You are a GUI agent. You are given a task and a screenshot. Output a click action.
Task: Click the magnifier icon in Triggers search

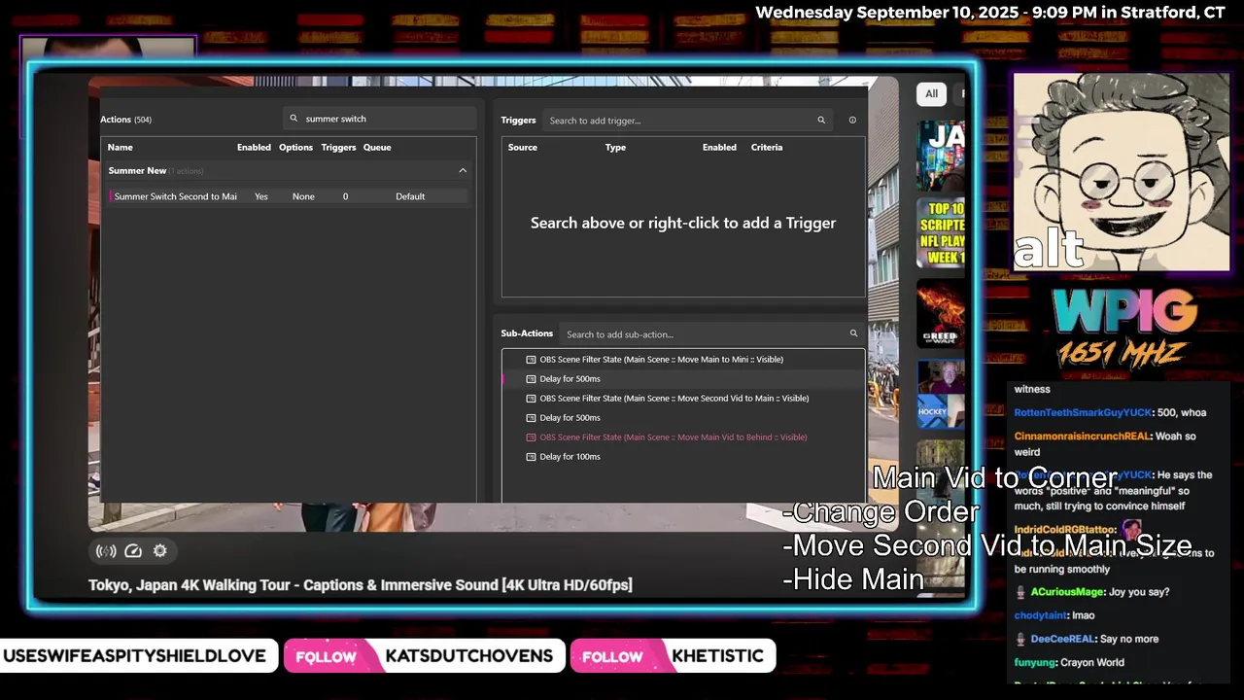coord(821,121)
